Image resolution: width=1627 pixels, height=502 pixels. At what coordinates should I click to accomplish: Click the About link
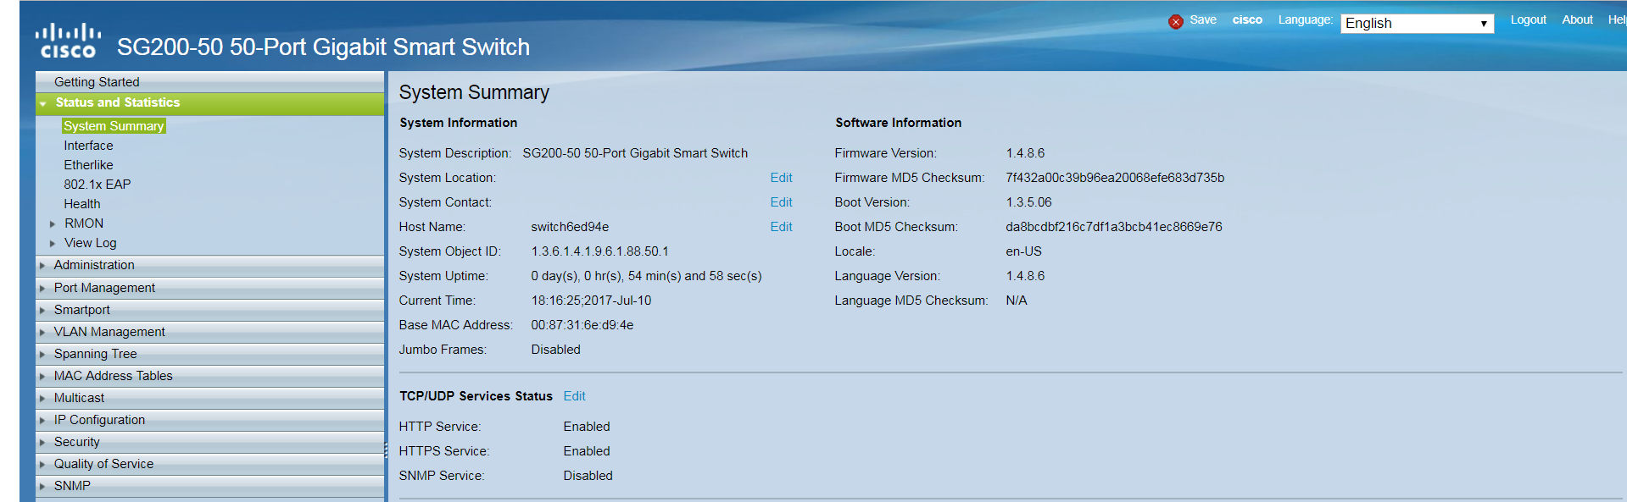tap(1578, 19)
